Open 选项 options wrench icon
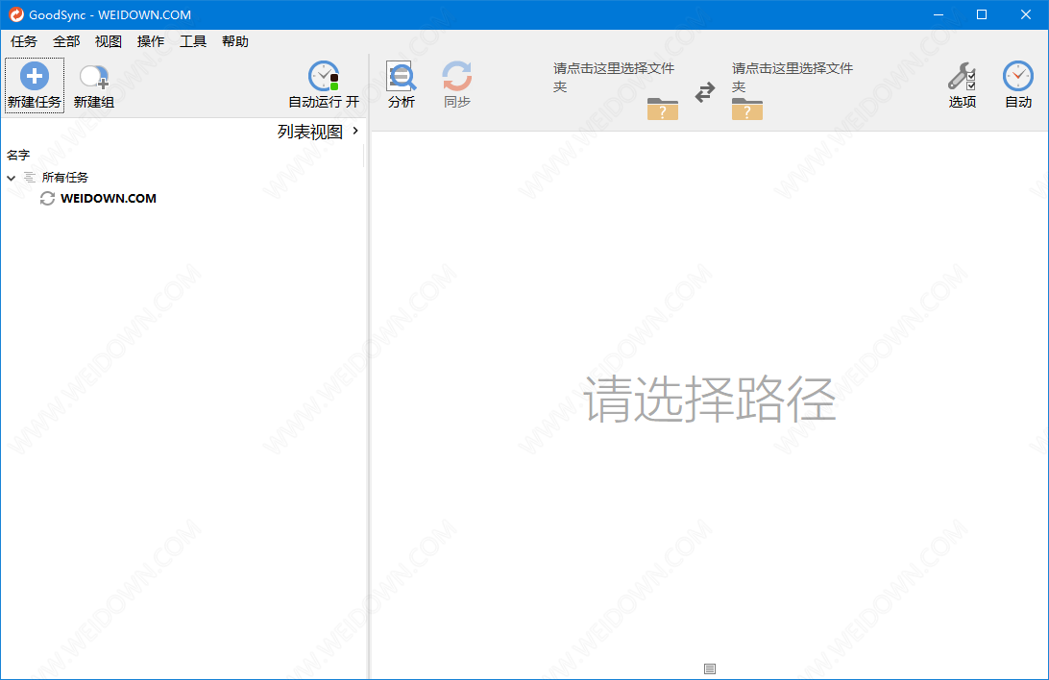 (x=962, y=85)
